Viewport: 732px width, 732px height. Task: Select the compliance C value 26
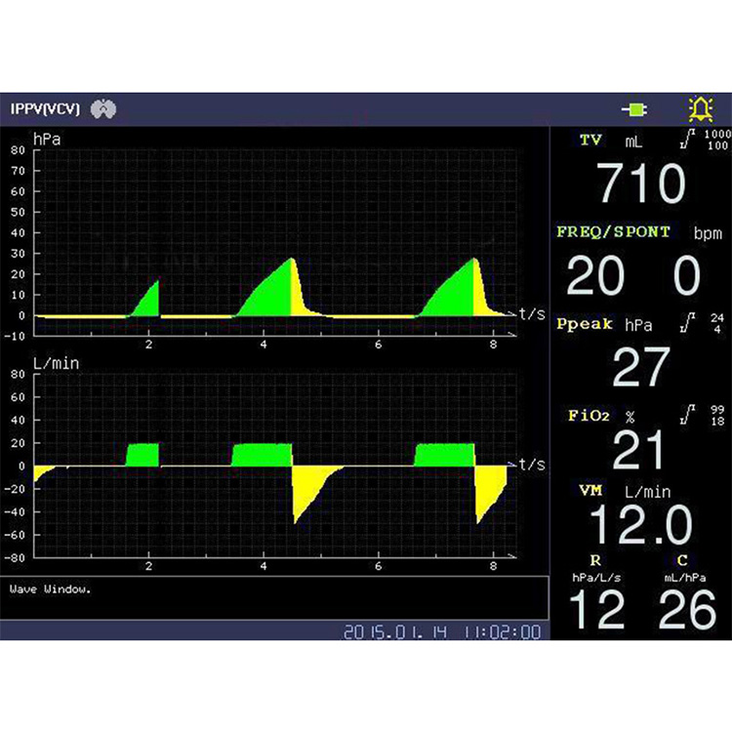[688, 611]
